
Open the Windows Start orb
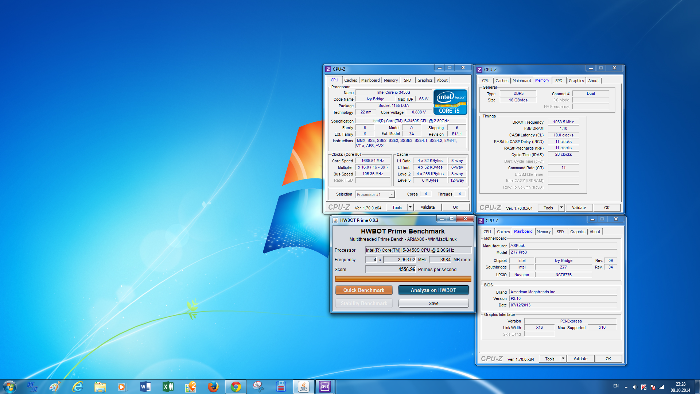point(9,387)
